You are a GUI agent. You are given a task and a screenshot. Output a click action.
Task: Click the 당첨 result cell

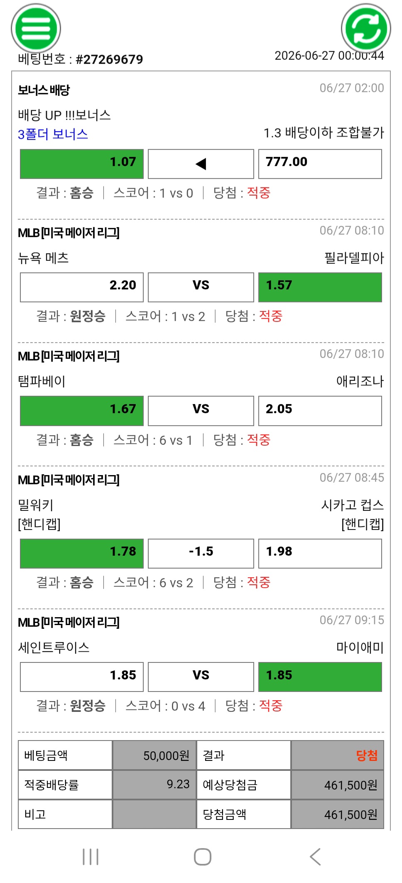pos(337,755)
